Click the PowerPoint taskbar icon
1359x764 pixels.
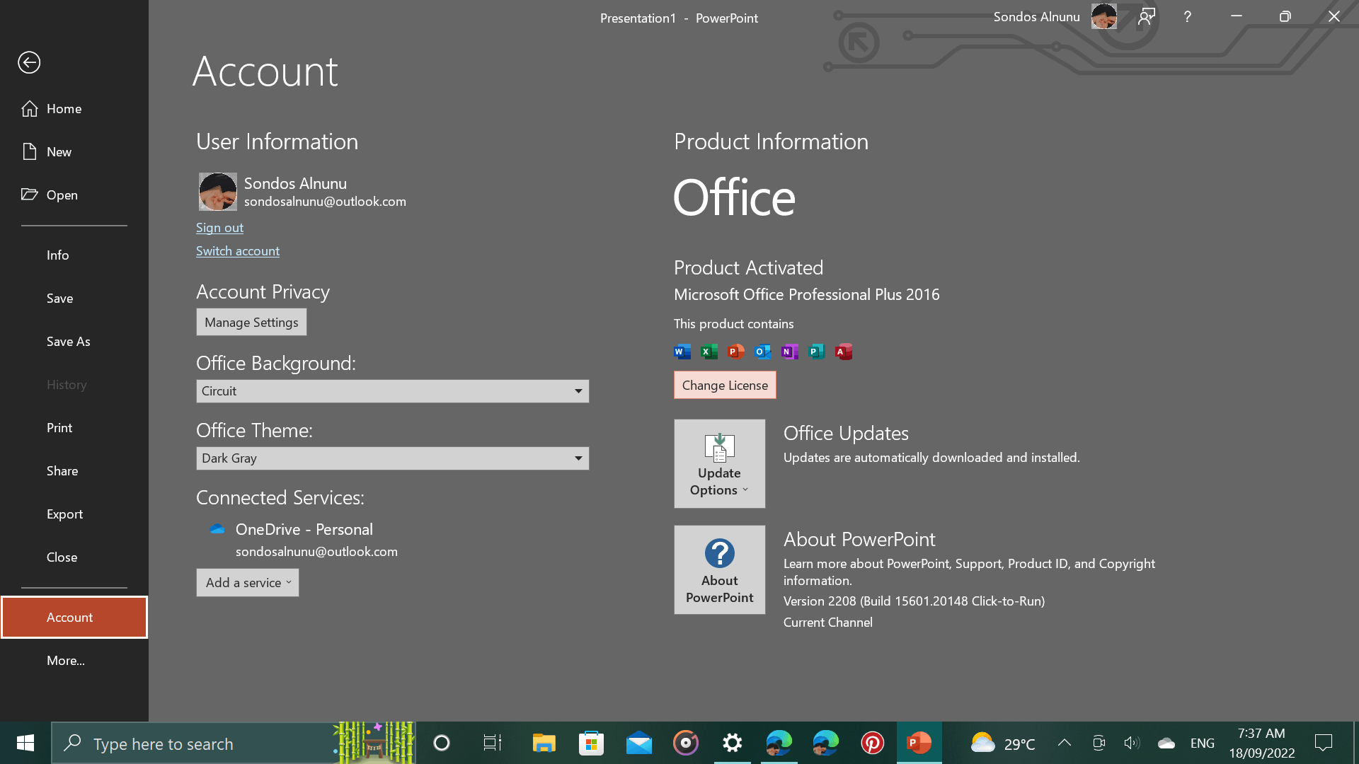pyautogui.click(x=919, y=743)
